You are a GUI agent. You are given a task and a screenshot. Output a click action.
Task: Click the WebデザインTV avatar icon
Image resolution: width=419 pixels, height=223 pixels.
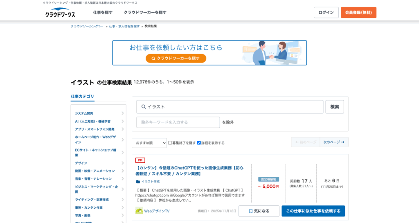139,211
